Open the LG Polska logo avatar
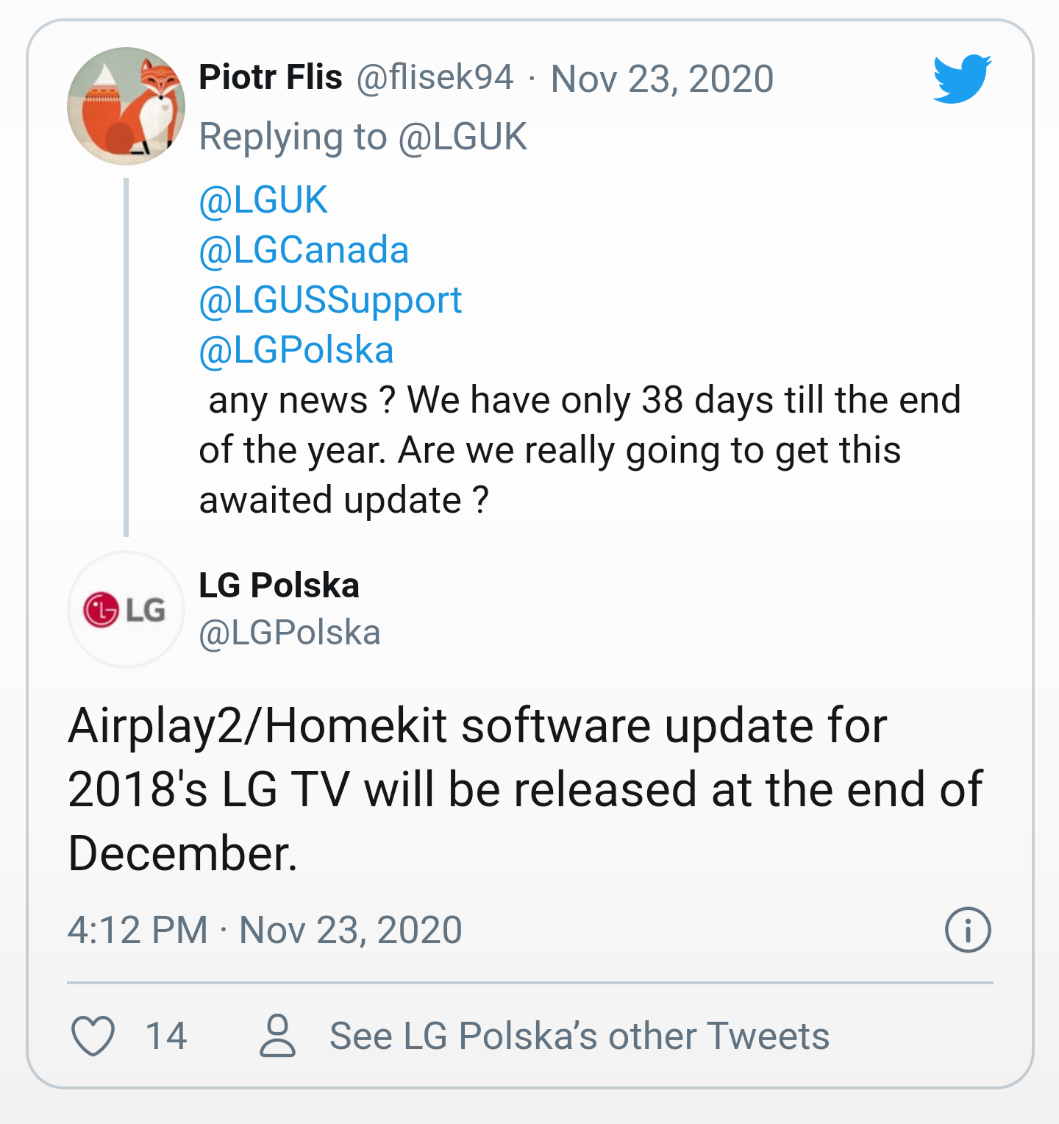Screen dimensions: 1059x1124 tap(126, 609)
